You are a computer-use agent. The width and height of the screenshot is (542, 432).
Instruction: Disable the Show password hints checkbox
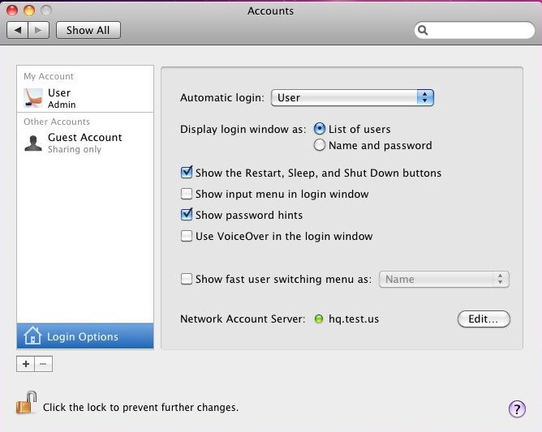point(187,215)
